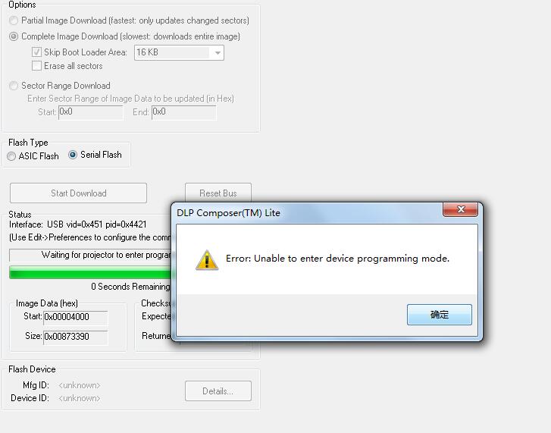
Task: Click the Start Download button
Action: [x=78, y=193]
